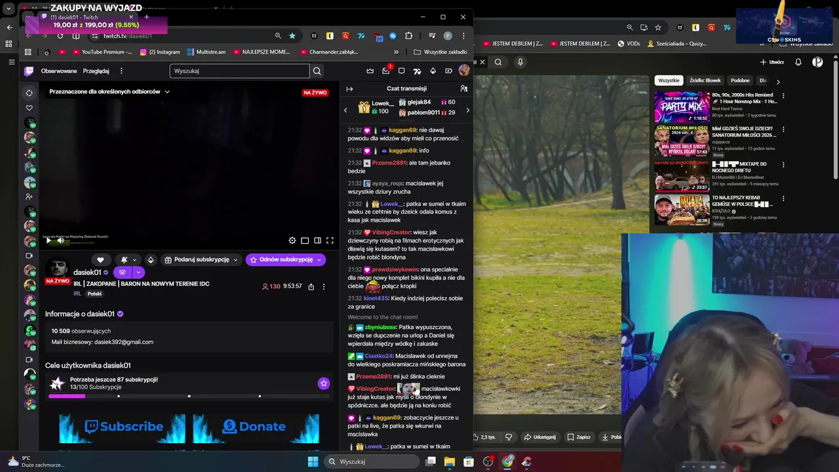Show previous gifters in chat leaderboard
The image size is (839, 472).
345,110
